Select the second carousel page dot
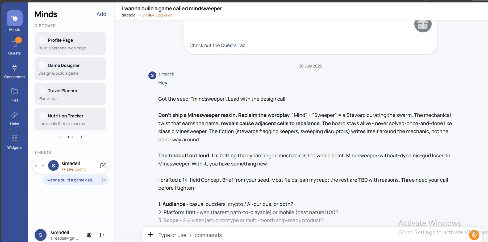 point(72,137)
